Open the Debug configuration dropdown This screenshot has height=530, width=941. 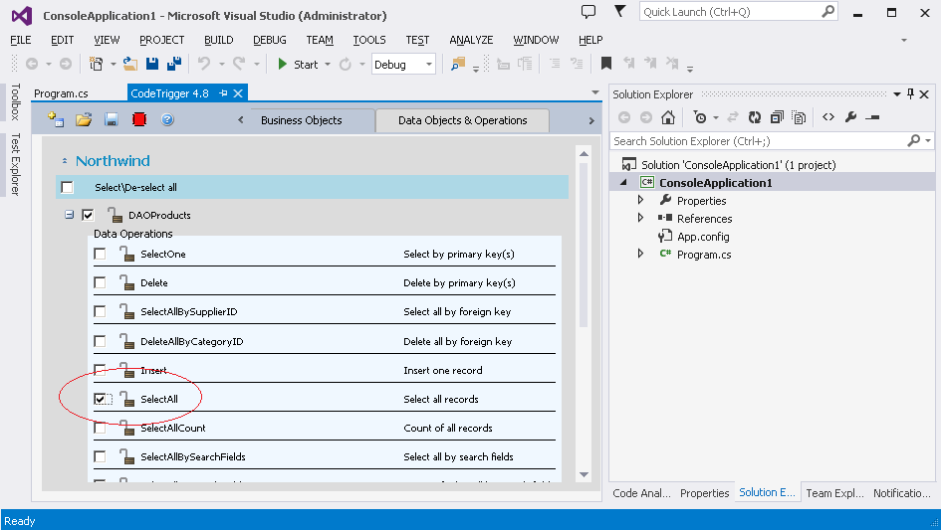point(429,65)
